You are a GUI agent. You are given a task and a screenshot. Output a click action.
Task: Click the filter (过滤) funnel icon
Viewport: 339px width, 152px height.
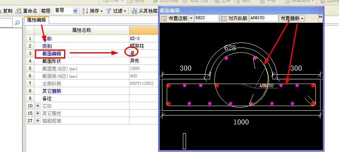pos(109,11)
